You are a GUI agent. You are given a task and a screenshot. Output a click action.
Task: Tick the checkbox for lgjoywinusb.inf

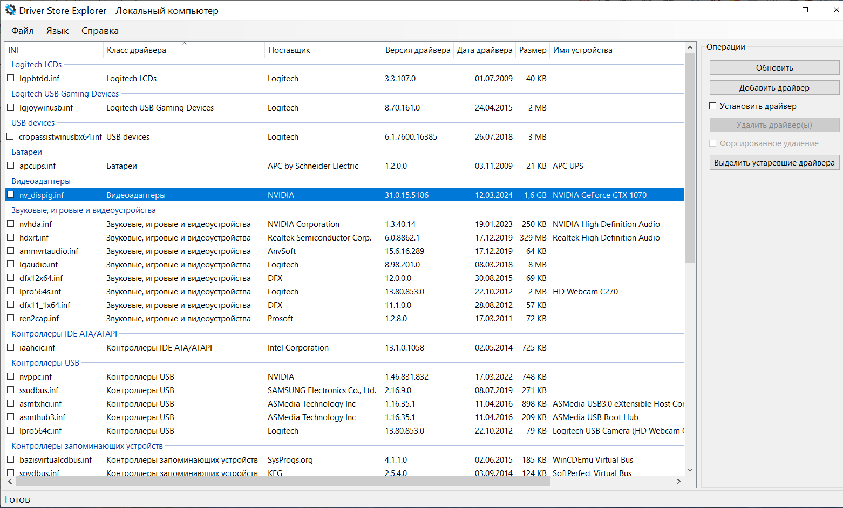tap(11, 107)
